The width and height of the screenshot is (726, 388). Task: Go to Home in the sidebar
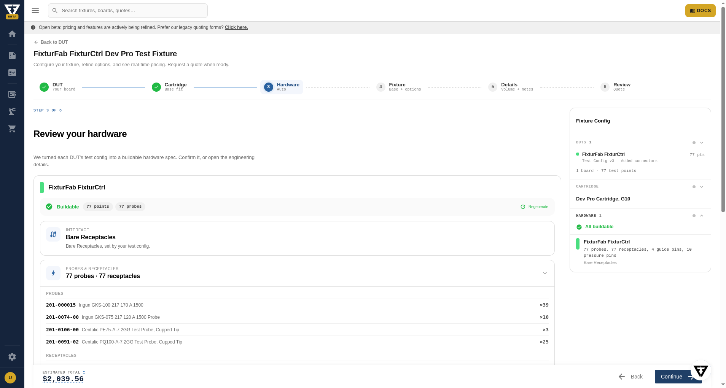point(12,34)
